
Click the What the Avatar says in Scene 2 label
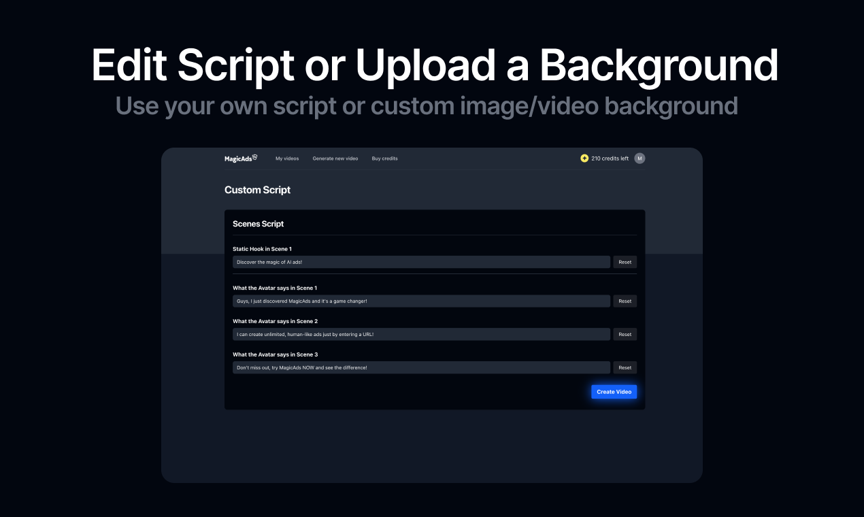pos(276,321)
